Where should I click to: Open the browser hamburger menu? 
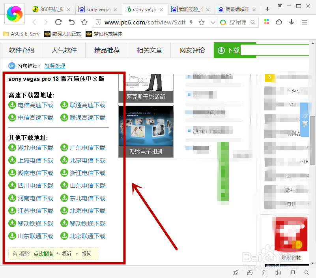304,22
